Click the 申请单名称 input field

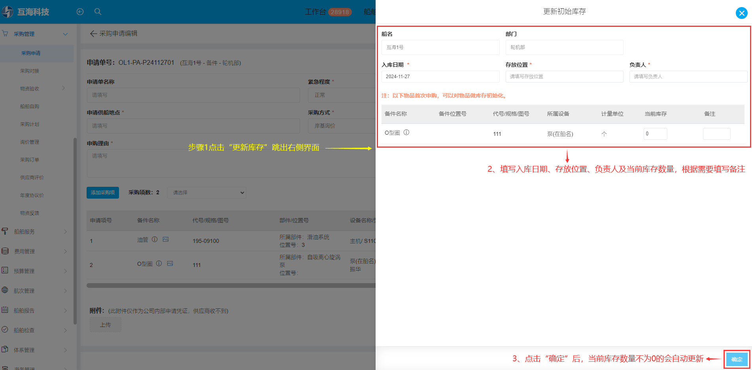[193, 95]
